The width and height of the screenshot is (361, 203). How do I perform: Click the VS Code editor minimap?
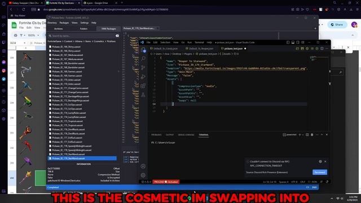(x=319, y=59)
